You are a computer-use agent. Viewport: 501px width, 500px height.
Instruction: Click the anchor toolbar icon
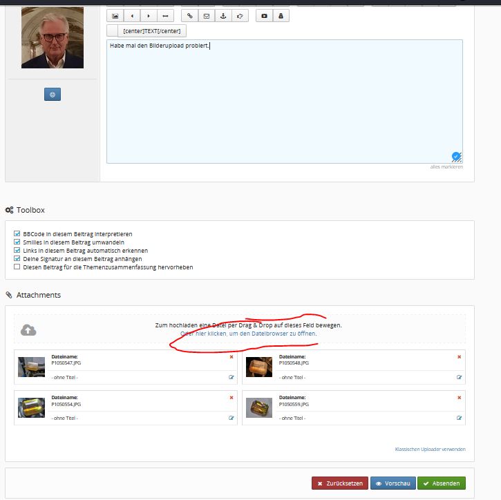223,16
